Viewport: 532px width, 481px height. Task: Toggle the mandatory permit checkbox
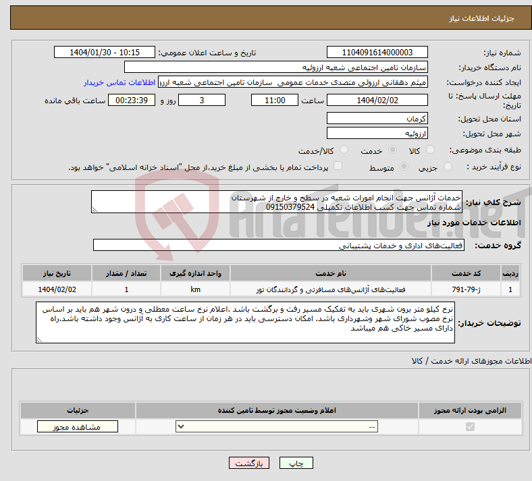coord(470,426)
